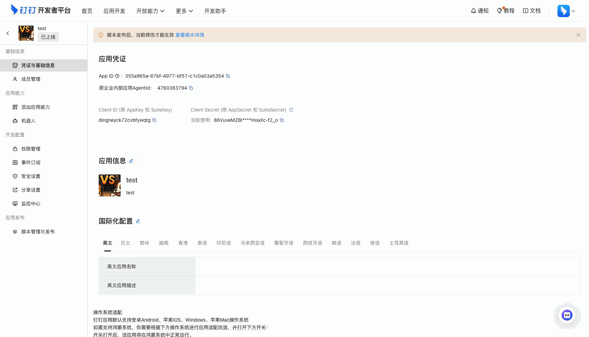Open 成员管理 in the sidebar
The height and width of the screenshot is (337, 589).
tap(44, 79)
